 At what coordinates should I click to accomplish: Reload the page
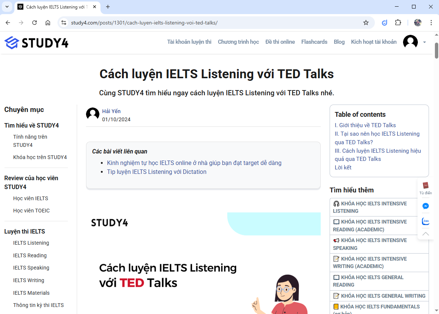point(34,23)
